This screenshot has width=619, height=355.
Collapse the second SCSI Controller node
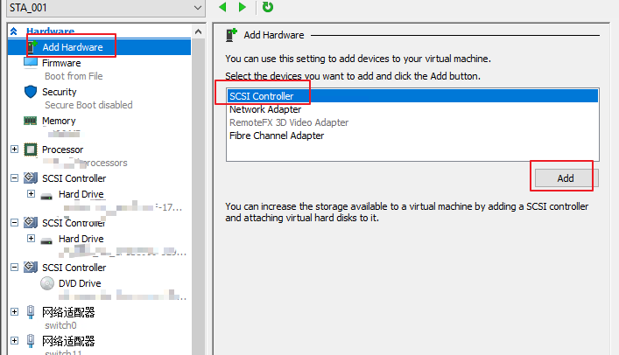pos(15,222)
